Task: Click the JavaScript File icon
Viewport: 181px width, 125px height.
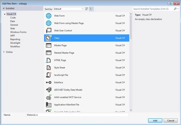Action: 49,75
